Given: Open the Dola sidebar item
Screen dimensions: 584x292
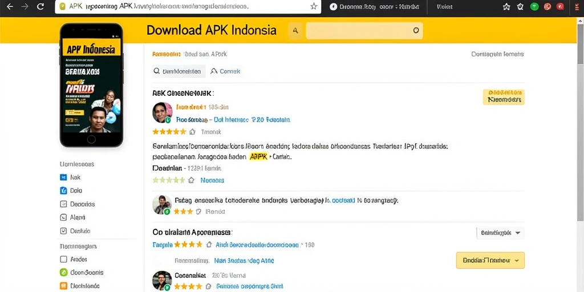Looking at the screenshot, I should coord(71,190).
